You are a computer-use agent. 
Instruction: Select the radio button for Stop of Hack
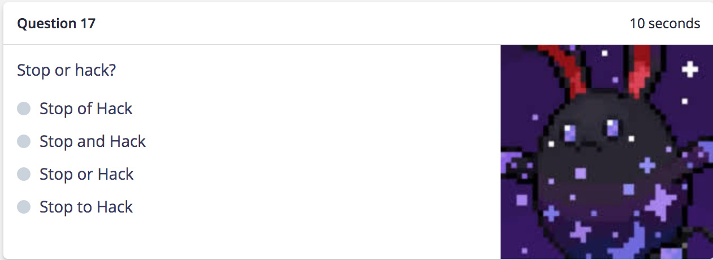click(24, 109)
